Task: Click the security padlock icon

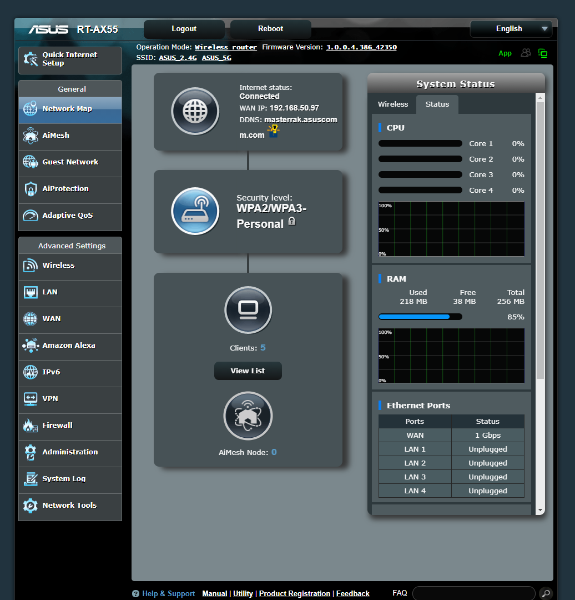Action: (x=292, y=221)
